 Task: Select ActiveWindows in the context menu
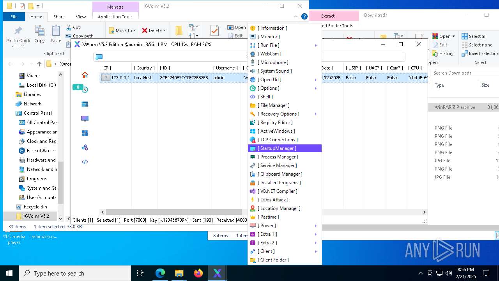(285, 131)
